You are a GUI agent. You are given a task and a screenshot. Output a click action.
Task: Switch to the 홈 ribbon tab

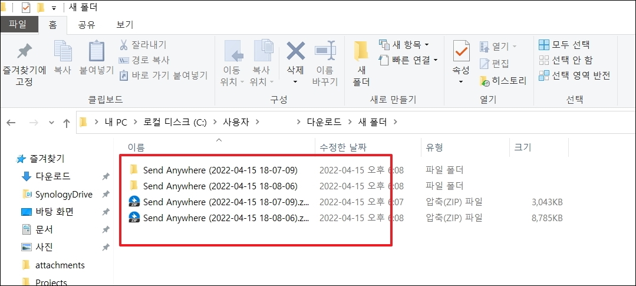52,25
